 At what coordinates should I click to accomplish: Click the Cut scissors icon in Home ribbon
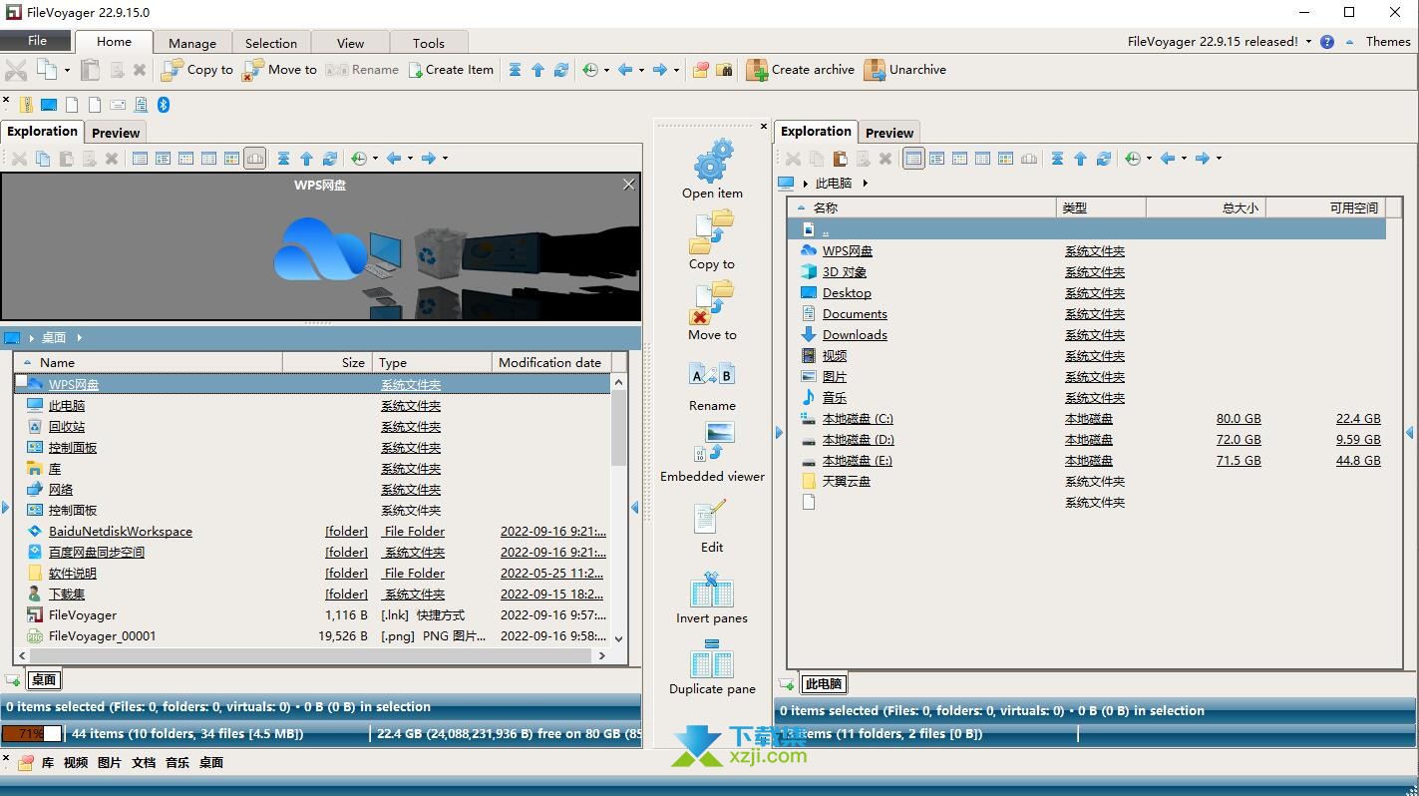point(16,70)
